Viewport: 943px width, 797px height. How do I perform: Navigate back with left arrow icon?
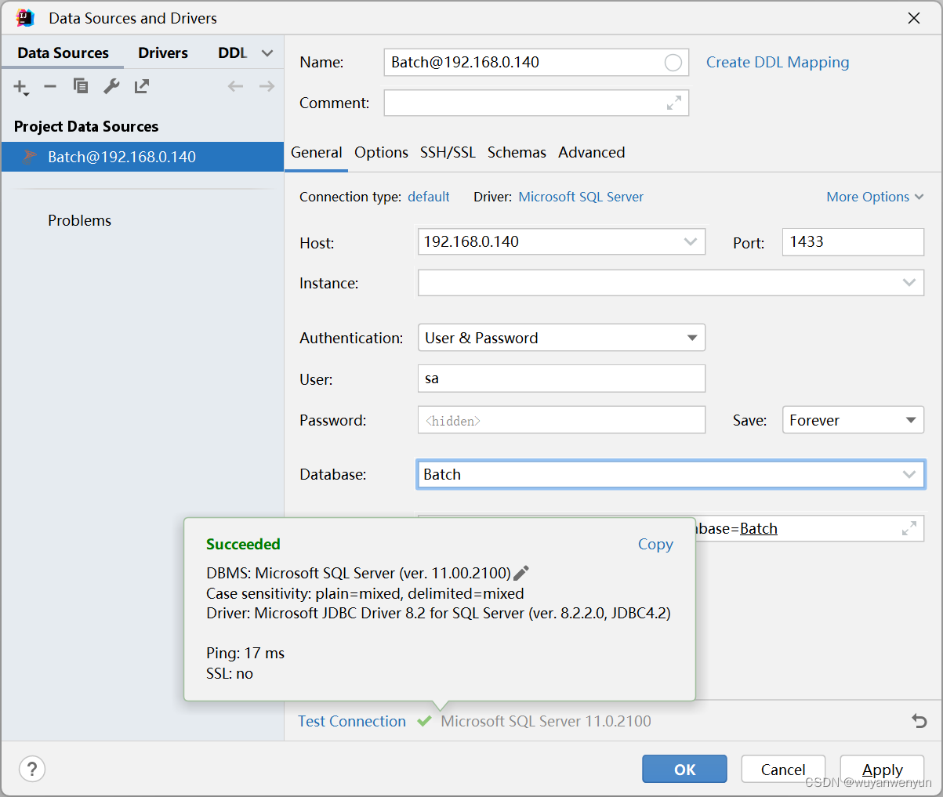[235, 86]
